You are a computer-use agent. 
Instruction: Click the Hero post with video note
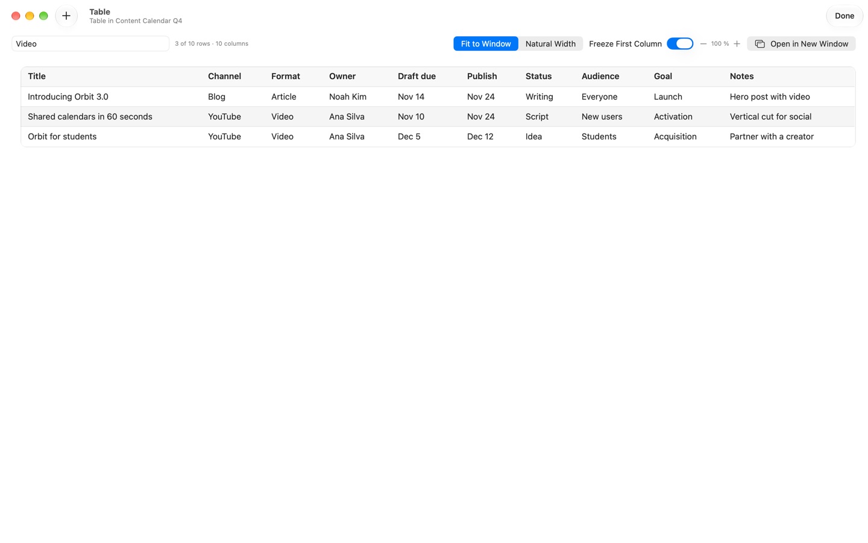(770, 97)
